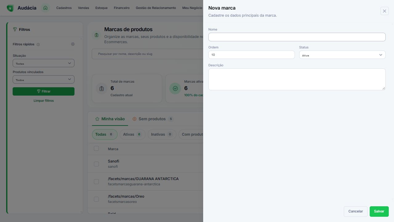Tick the Oreo row checkbox
The height and width of the screenshot is (222, 394).
(x=96, y=199)
